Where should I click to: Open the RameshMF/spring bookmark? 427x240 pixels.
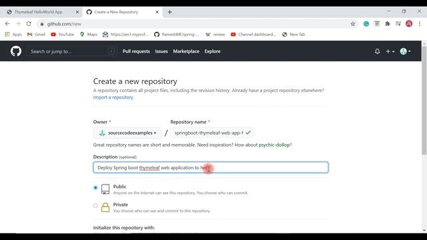(176, 34)
